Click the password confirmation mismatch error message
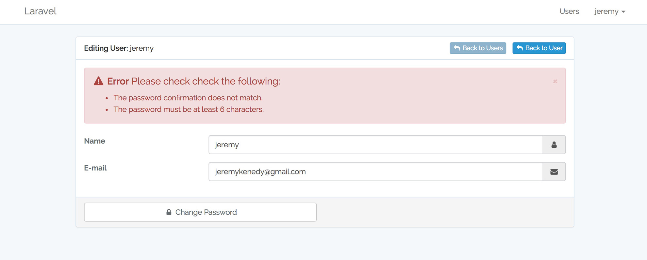Image resolution: width=647 pixels, height=260 pixels. pos(188,98)
